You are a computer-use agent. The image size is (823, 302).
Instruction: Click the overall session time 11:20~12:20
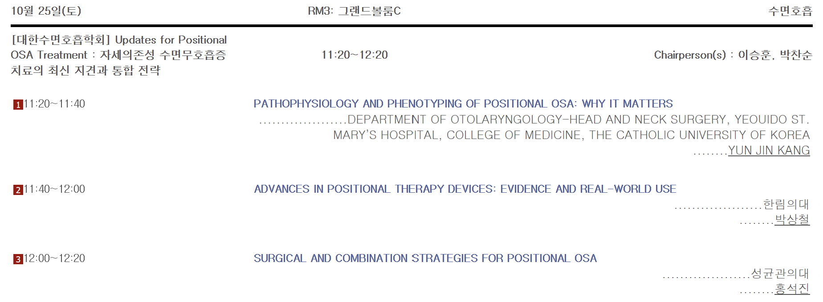click(x=354, y=55)
